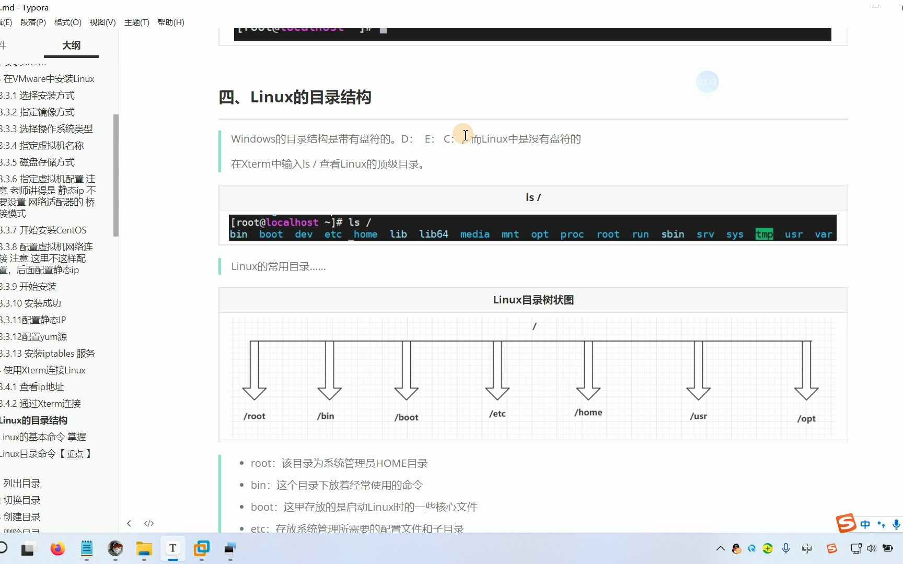The width and height of the screenshot is (903, 564).
Task: Open the Notepad app on the taskbar
Action: [x=87, y=549]
